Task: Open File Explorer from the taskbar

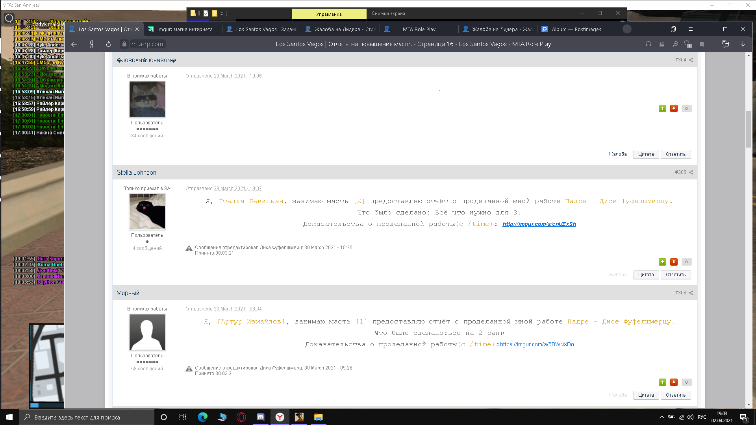Action: click(x=318, y=417)
